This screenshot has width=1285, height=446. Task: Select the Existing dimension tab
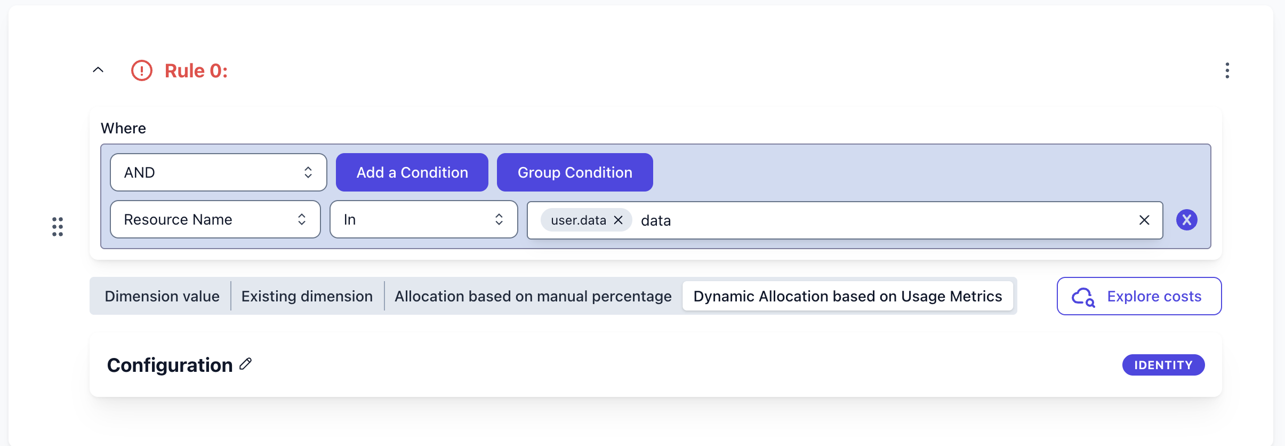tap(307, 296)
